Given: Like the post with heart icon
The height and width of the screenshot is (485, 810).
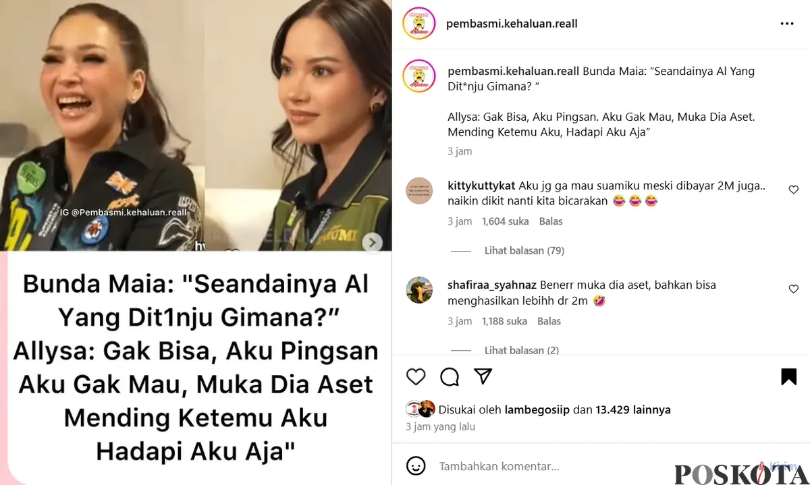Looking at the screenshot, I should point(416,376).
